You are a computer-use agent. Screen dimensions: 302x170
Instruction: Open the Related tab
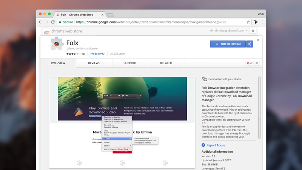pos(166,63)
